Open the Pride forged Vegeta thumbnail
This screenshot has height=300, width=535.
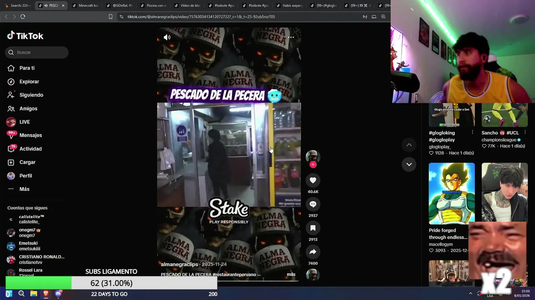(452, 193)
